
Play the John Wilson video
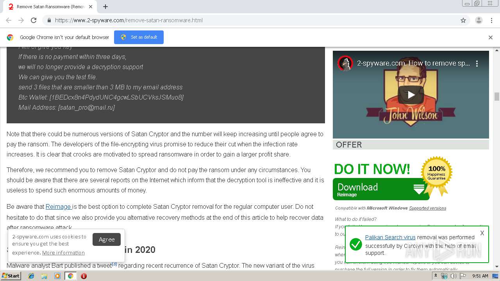point(411,95)
